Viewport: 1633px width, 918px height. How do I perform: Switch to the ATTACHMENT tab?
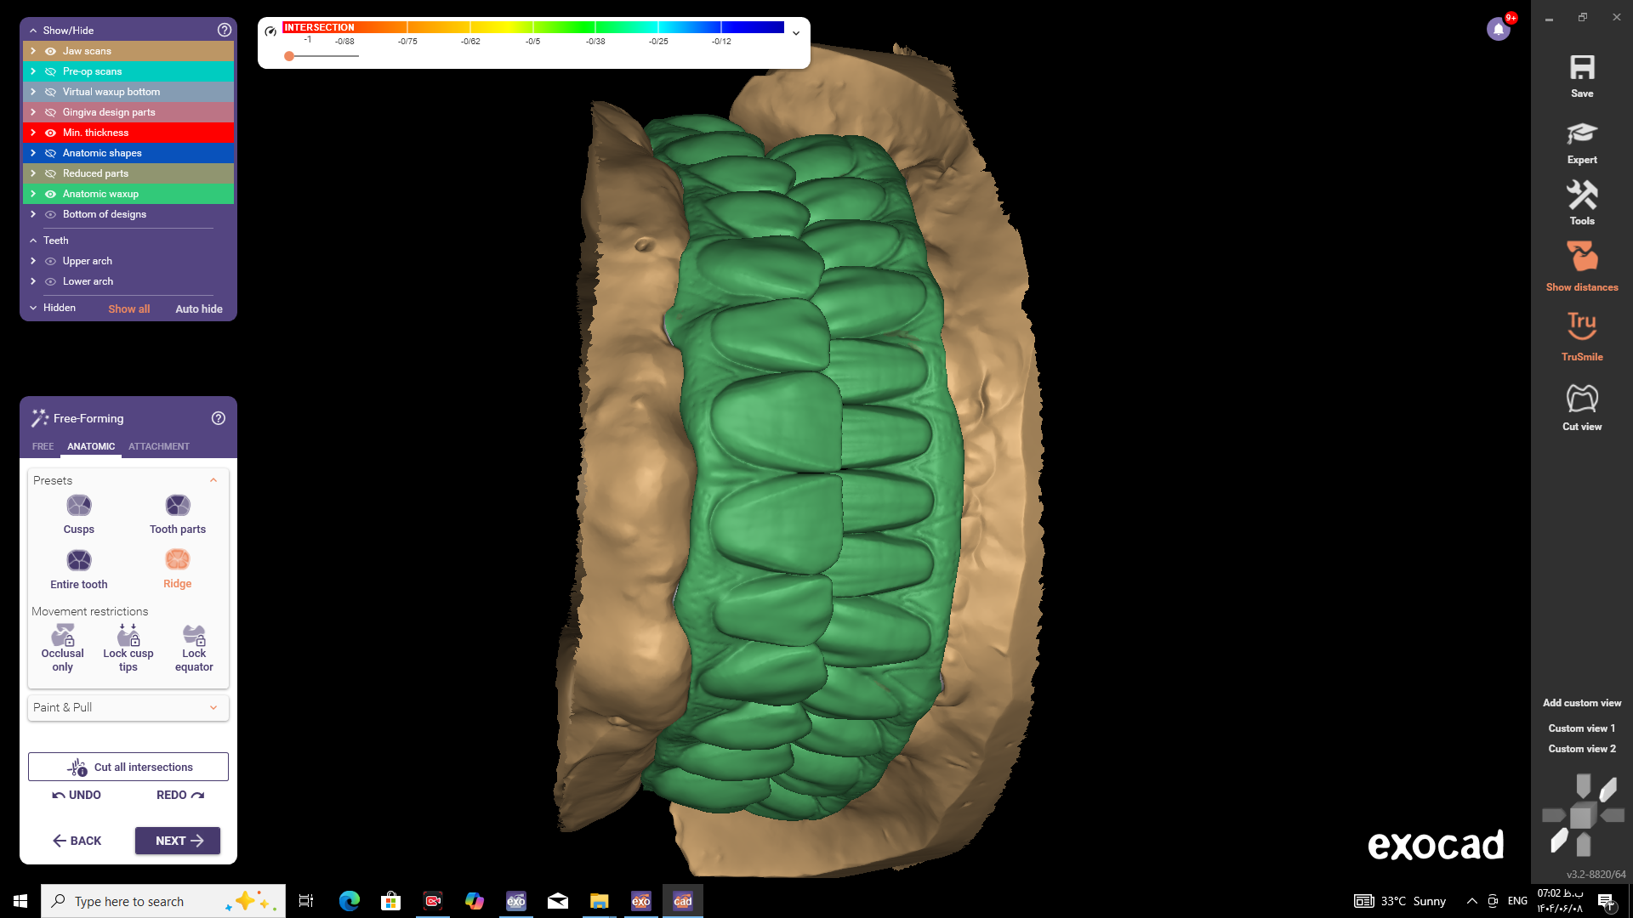pos(159,446)
